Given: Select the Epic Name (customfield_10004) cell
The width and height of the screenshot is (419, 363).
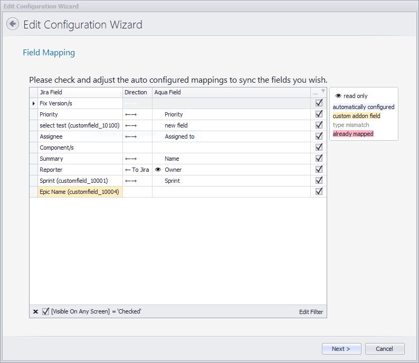Looking at the screenshot, I should click(79, 192).
